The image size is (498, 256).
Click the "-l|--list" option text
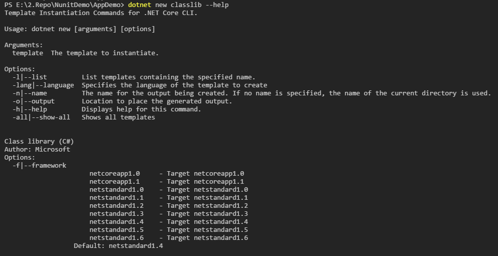click(x=30, y=77)
